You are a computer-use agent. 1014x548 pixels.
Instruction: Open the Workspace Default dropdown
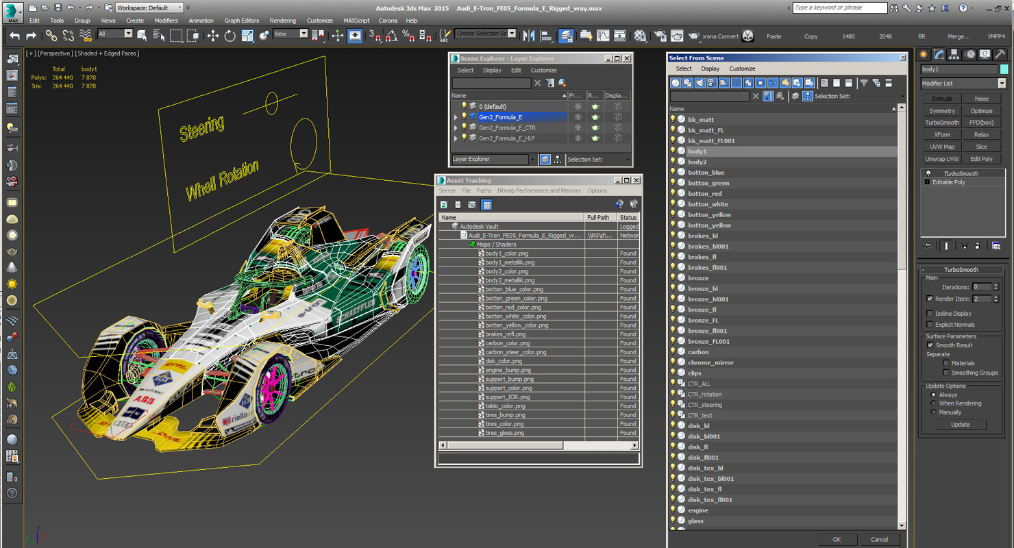[149, 8]
